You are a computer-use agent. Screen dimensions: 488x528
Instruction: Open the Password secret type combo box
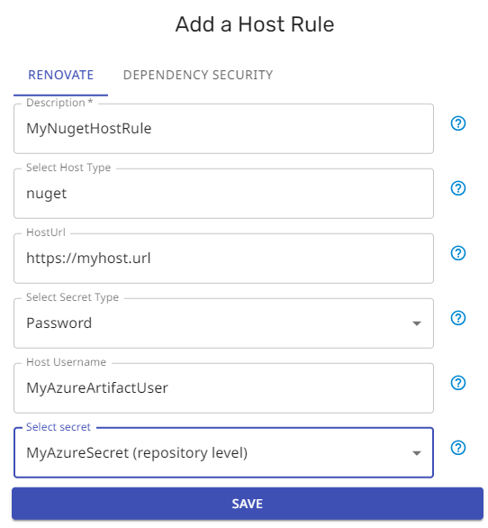pyautogui.click(x=223, y=323)
